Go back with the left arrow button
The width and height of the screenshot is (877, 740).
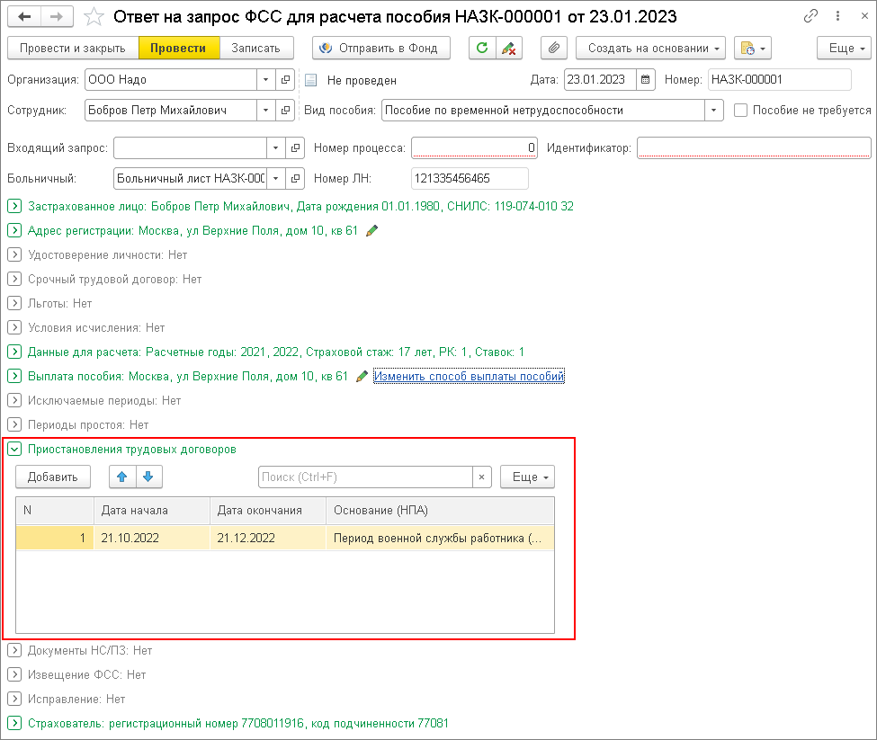tap(24, 17)
